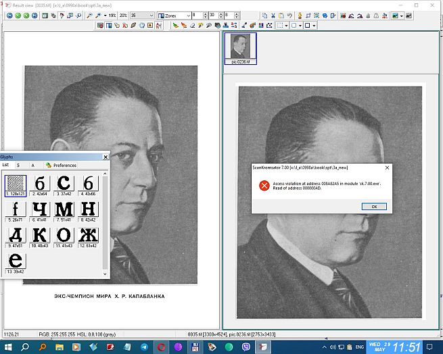Switch to the List tab in Glyphs
This screenshot has height=354, width=443.
[5, 165]
